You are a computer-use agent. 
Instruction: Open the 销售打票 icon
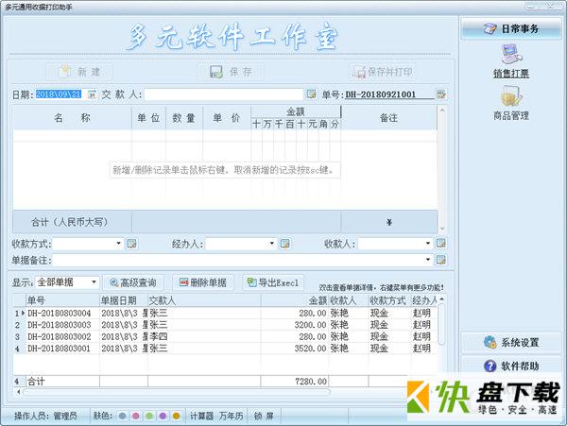tap(511, 60)
